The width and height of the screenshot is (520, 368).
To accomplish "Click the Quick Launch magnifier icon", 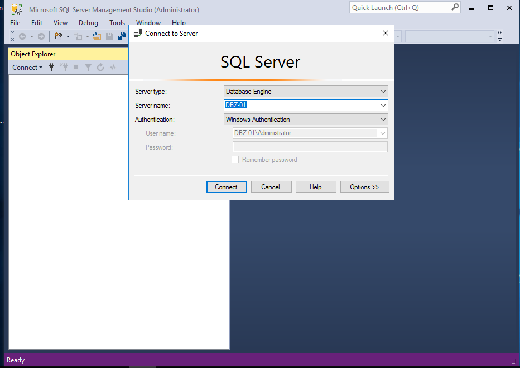I will coord(455,7).
